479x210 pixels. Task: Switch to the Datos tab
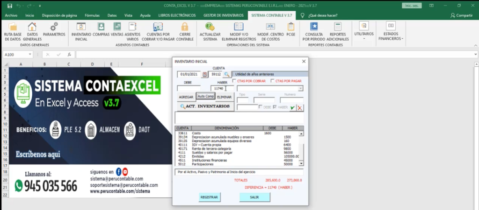[112, 15]
